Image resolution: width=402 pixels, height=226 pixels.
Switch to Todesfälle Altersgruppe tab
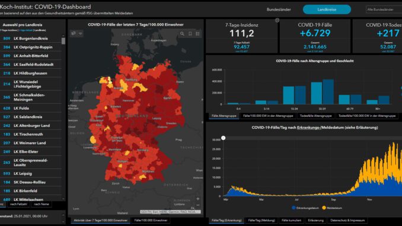click(315, 116)
